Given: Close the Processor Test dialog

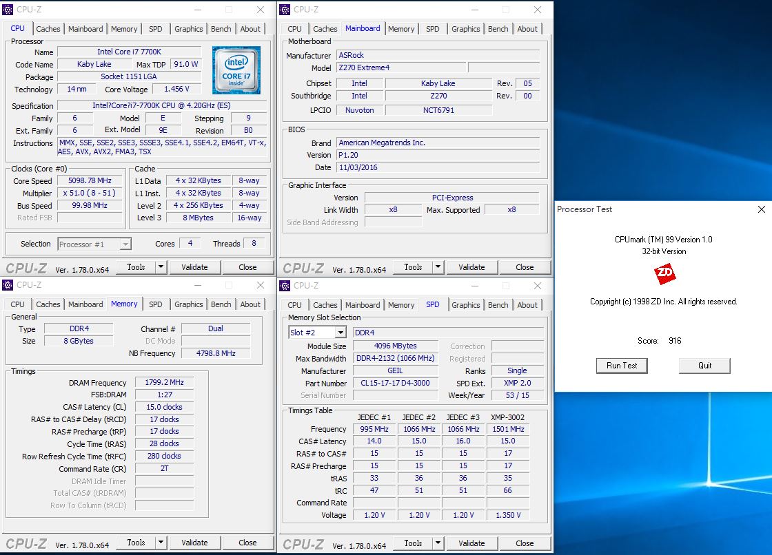Looking at the screenshot, I should (762, 209).
